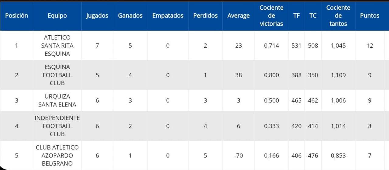This screenshot has height=170, width=389.
Task: Click the -70 average value
Action: click(238, 155)
